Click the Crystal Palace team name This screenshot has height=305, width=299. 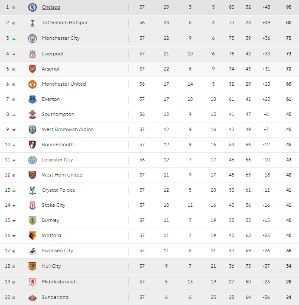pyautogui.click(x=58, y=190)
